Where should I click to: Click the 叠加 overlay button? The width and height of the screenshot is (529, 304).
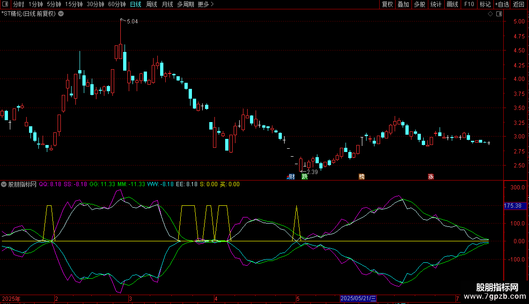point(403,4)
